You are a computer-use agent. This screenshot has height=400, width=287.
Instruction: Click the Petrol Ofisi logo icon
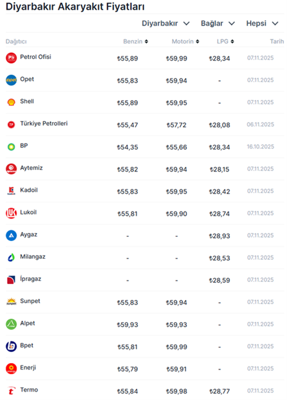pyautogui.click(x=11, y=58)
